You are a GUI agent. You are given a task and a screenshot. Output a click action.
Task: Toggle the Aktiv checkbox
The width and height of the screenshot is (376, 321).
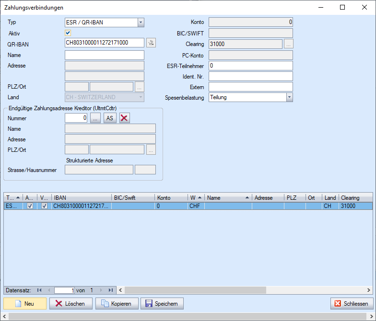68,33
